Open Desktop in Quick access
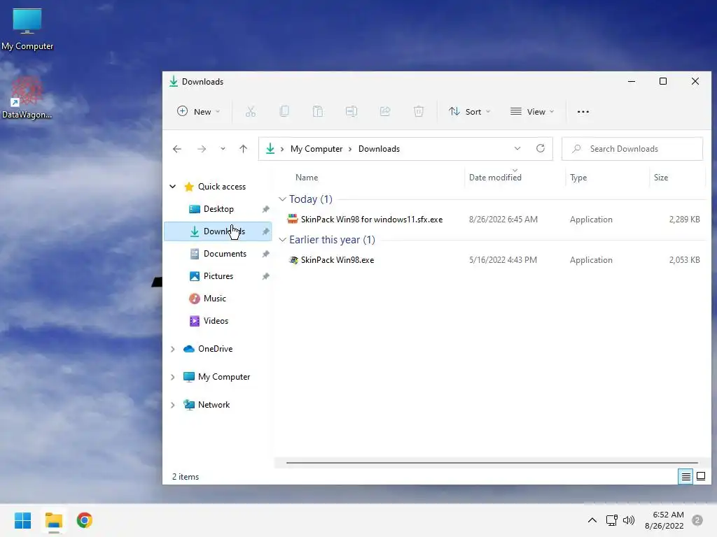 point(218,209)
